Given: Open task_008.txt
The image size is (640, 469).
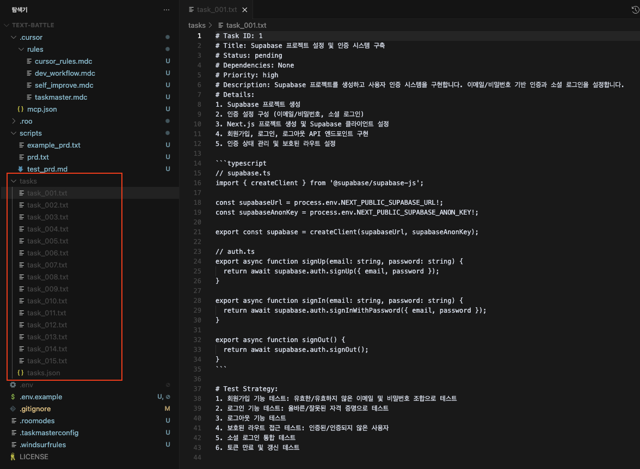Looking at the screenshot, I should tap(47, 277).
